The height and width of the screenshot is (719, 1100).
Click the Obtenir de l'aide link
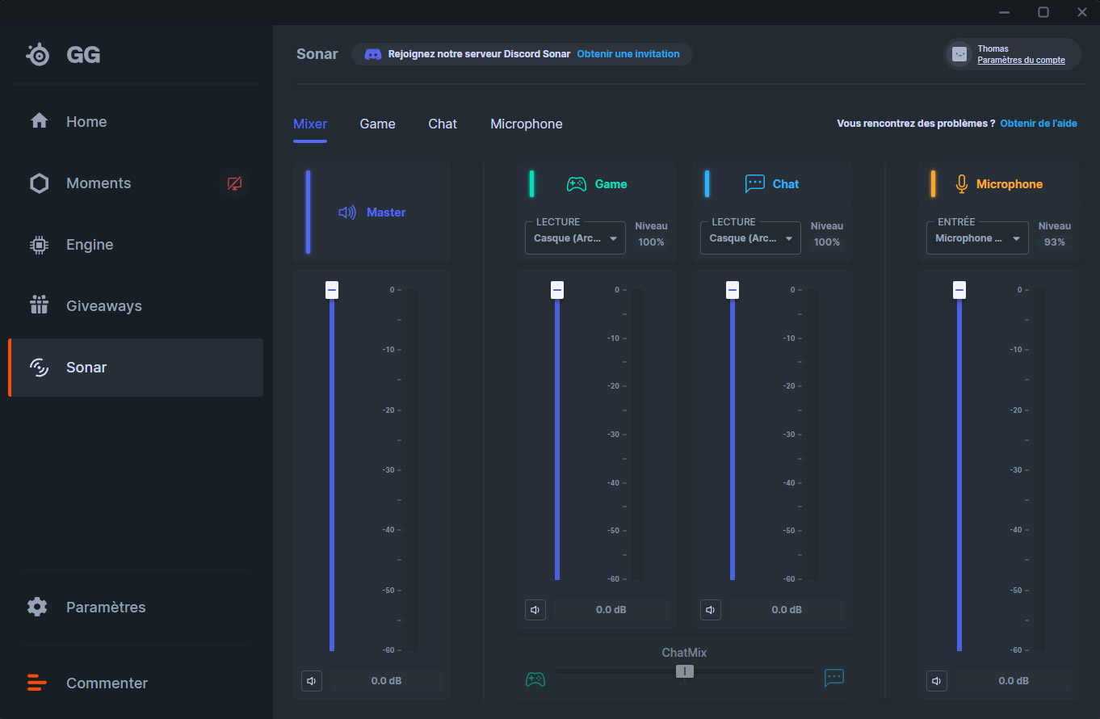[1039, 124]
